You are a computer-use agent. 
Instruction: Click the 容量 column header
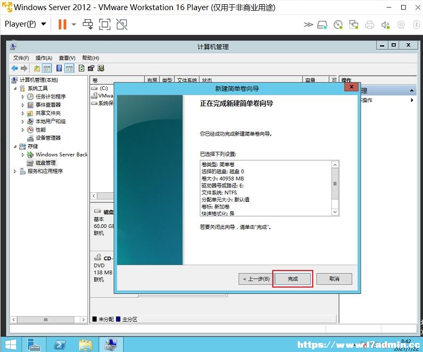(315, 80)
